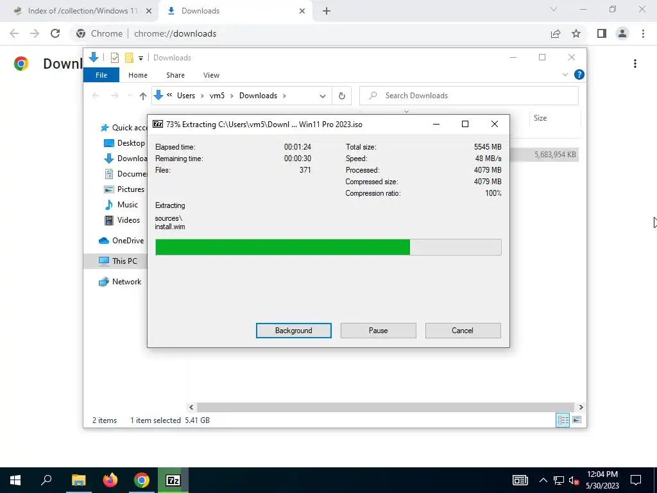Reload the Chrome page
The width and height of the screenshot is (657, 493).
pyautogui.click(x=55, y=33)
